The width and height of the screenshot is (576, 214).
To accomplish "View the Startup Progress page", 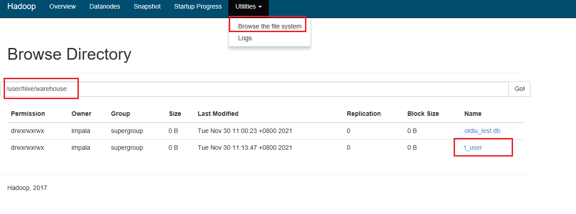I will pos(198,7).
